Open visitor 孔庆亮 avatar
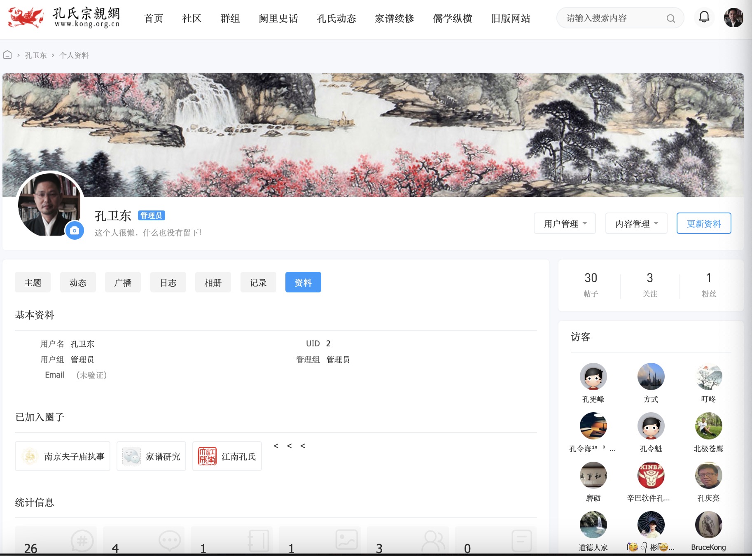This screenshot has width=752, height=556. click(708, 475)
